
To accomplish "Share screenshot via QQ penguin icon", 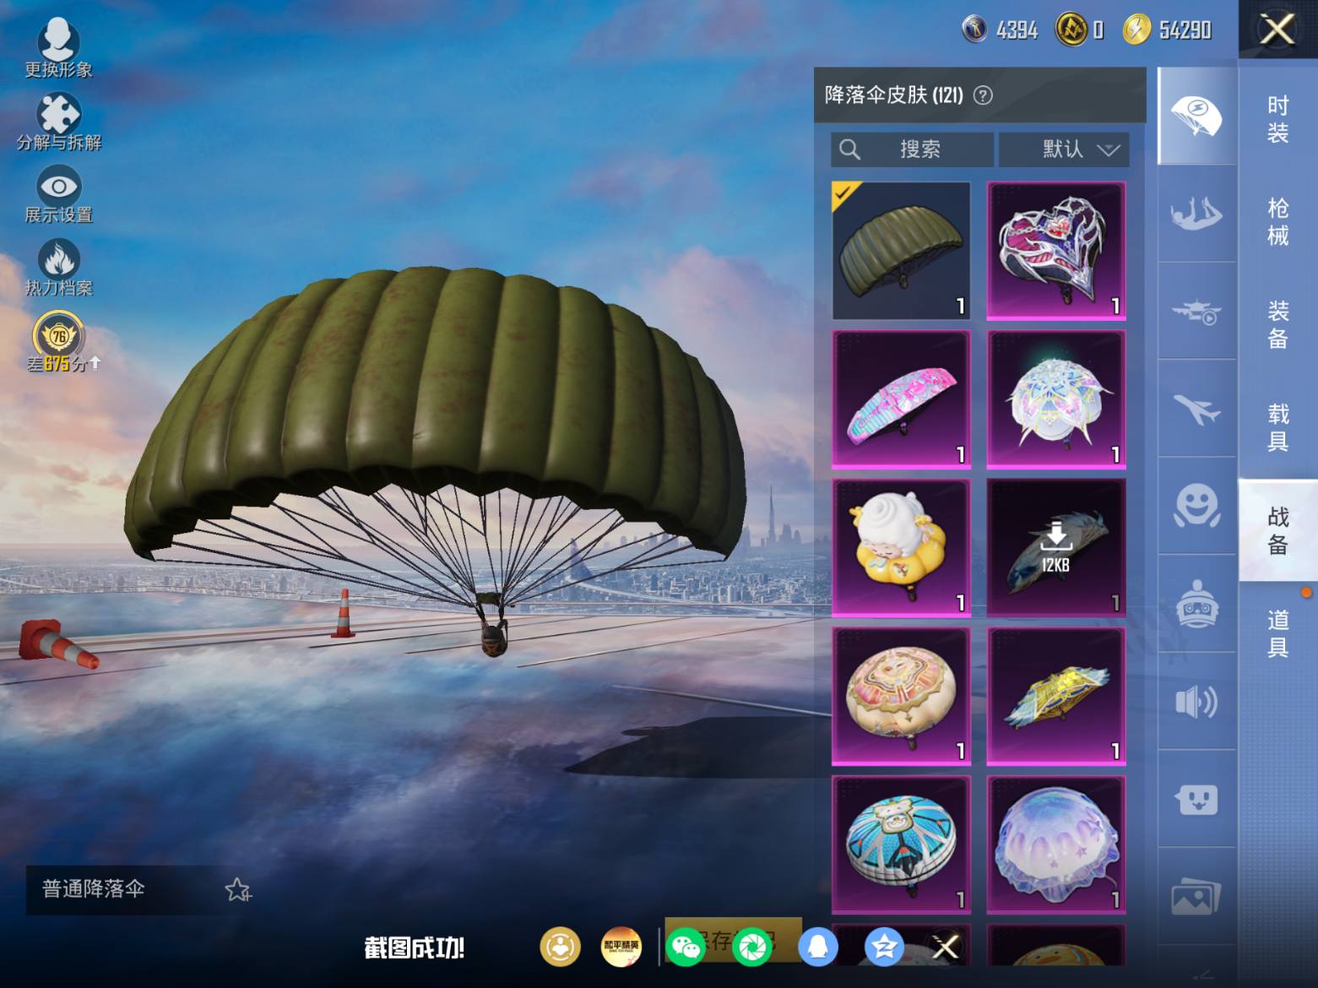I will click(x=816, y=947).
